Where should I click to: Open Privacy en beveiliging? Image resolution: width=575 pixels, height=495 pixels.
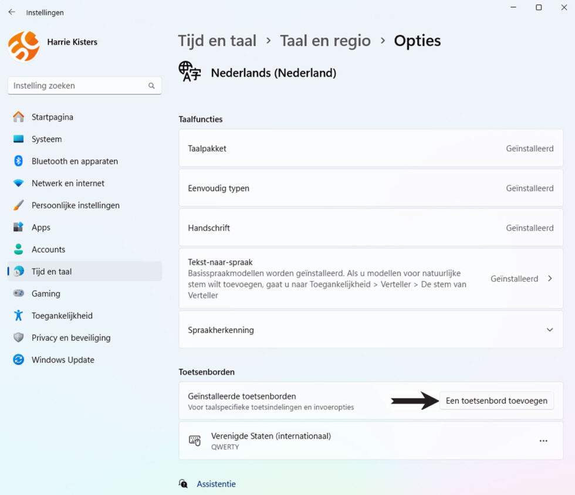click(x=71, y=337)
